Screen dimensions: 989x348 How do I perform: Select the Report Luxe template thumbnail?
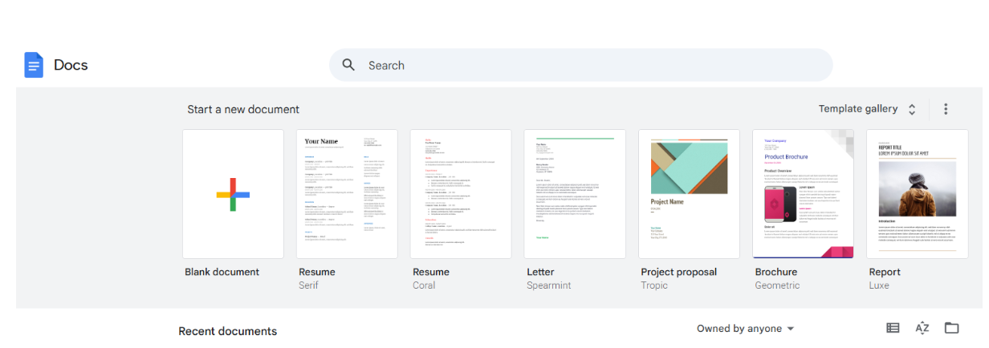click(917, 194)
